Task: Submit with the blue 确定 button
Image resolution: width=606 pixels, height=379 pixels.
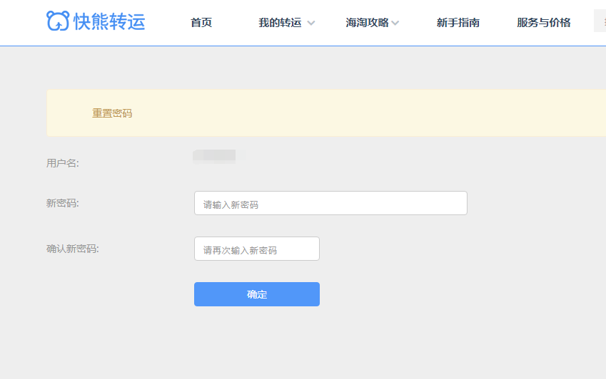Action: (x=257, y=294)
